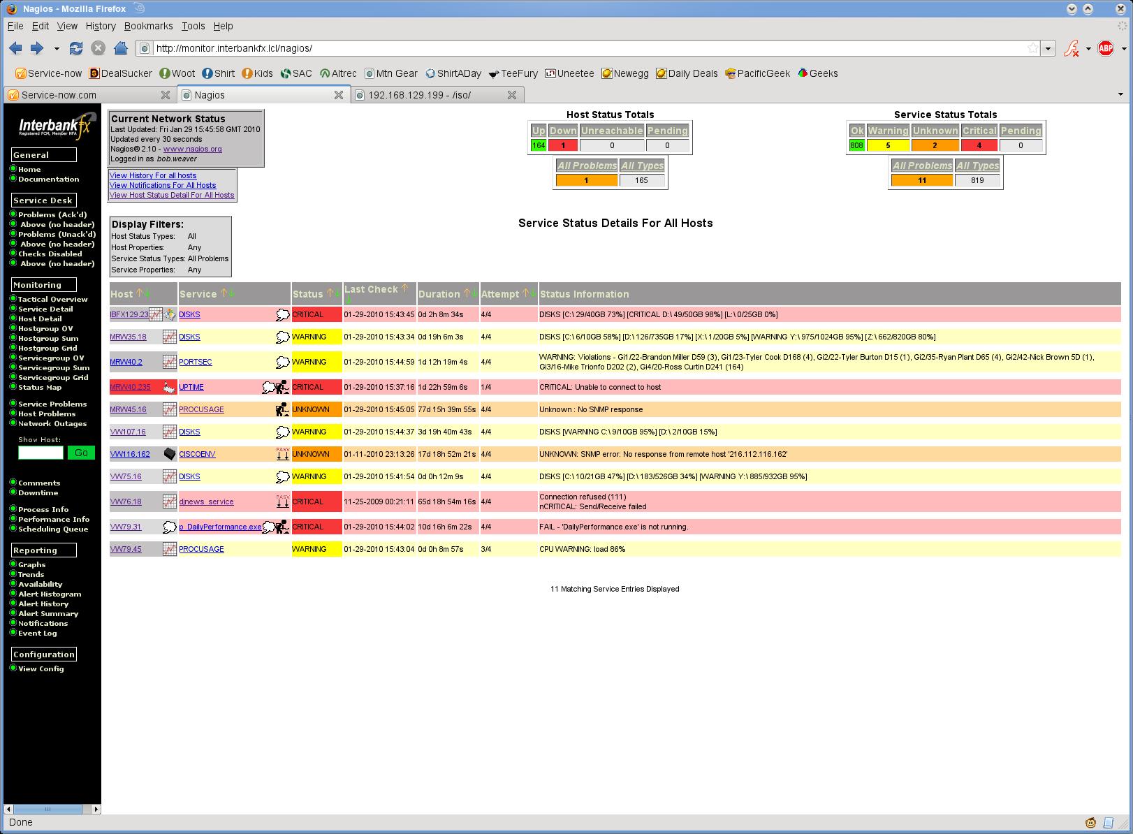Sort by Host using the ascending arrow
The image size is (1133, 834).
point(139,293)
